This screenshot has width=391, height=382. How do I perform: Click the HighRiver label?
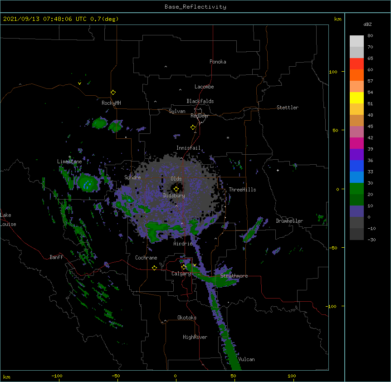pos(195,337)
